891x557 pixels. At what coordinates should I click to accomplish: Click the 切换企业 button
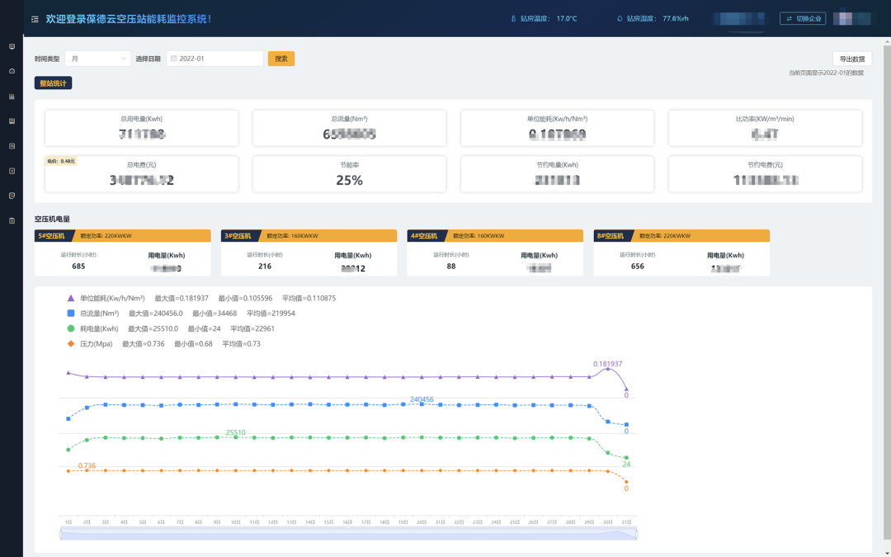(802, 18)
